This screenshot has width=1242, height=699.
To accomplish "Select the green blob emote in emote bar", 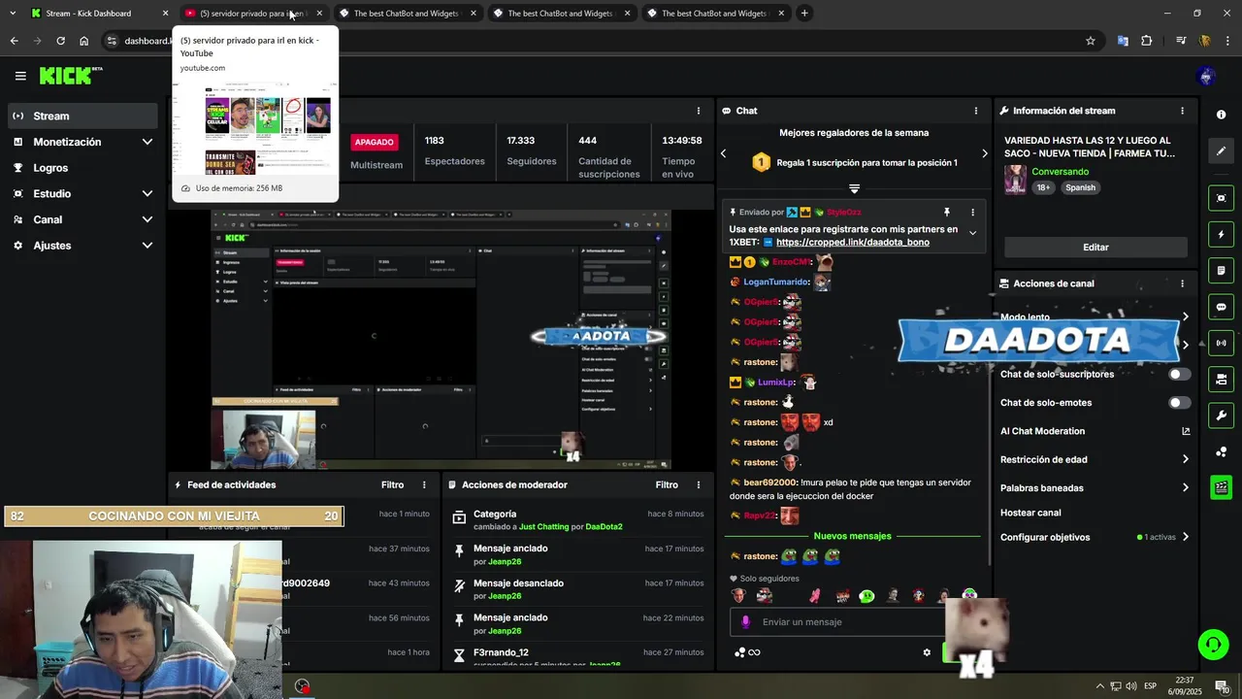I will pyautogui.click(x=866, y=596).
